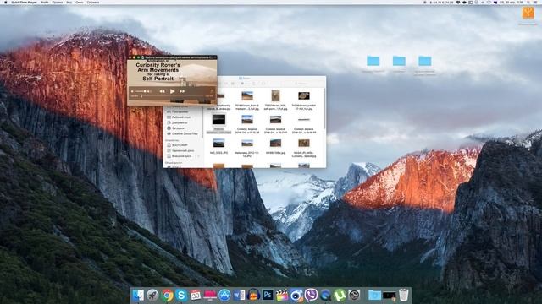Image resolution: width=542 pixels, height=304 pixels.
Task: Click the fast-forward button in QuickTime player
Action: (182, 91)
